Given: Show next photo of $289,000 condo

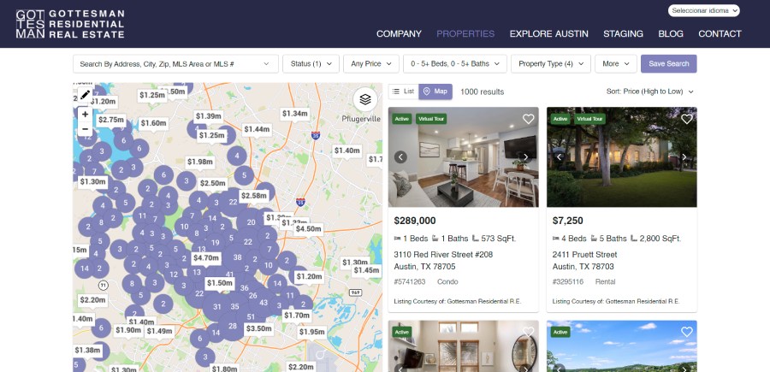Looking at the screenshot, I should (x=525, y=157).
